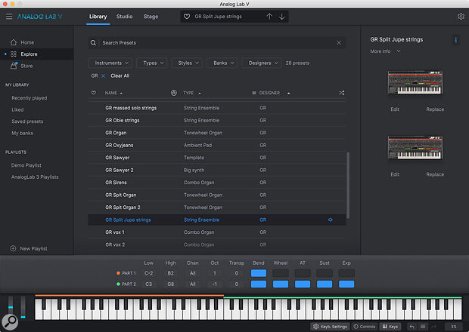
Task: Click Clear All filters
Action: click(120, 75)
